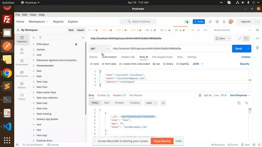Expand the FifthLabour collection
This screenshot has width=262, height=147.
34,44
